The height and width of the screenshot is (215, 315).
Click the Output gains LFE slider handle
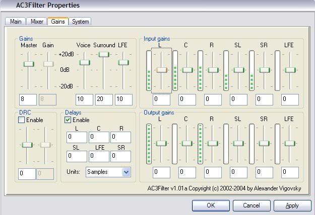tap(290, 143)
